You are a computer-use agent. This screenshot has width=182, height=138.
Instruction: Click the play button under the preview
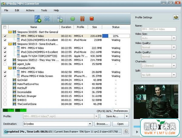137,132
